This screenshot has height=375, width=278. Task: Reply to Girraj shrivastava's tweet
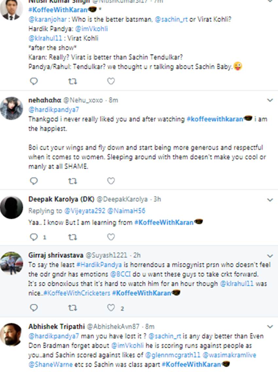pos(34,308)
